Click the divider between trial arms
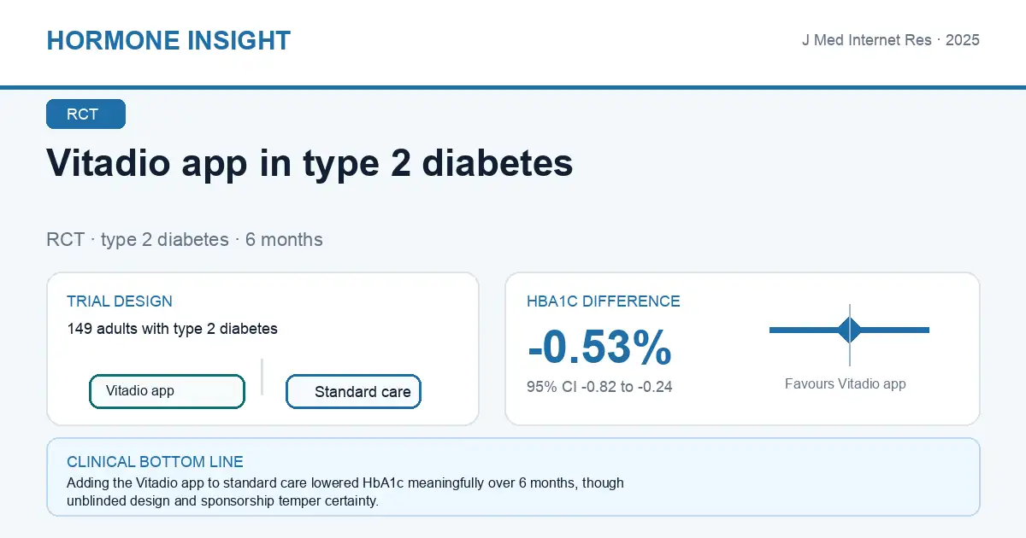The height and width of the screenshot is (538, 1026). tap(262, 377)
